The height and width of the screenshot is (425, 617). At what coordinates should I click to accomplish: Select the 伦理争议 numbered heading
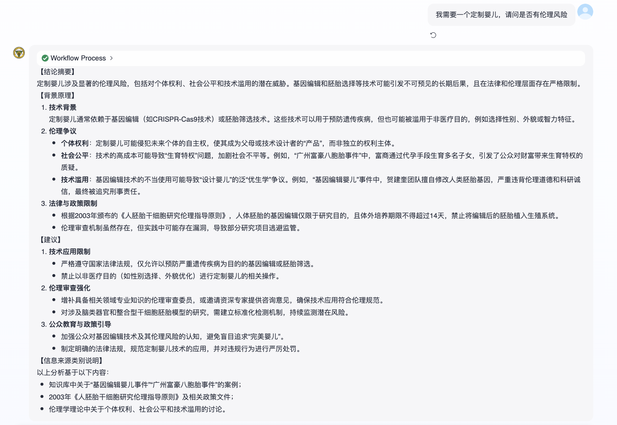62,131
